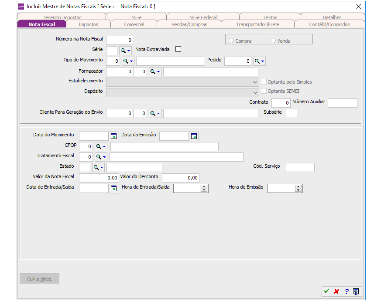Image resolution: width=367 pixels, height=301 pixels.
Task: Click the O.P.s Vincs. button
Action: point(39,279)
